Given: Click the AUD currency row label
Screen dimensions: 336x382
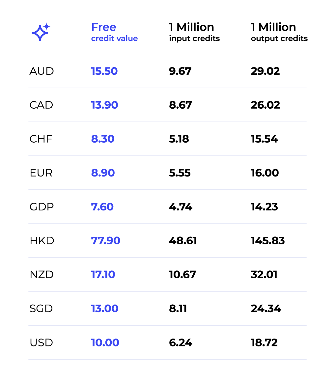Looking at the screenshot, I should pyautogui.click(x=42, y=71).
